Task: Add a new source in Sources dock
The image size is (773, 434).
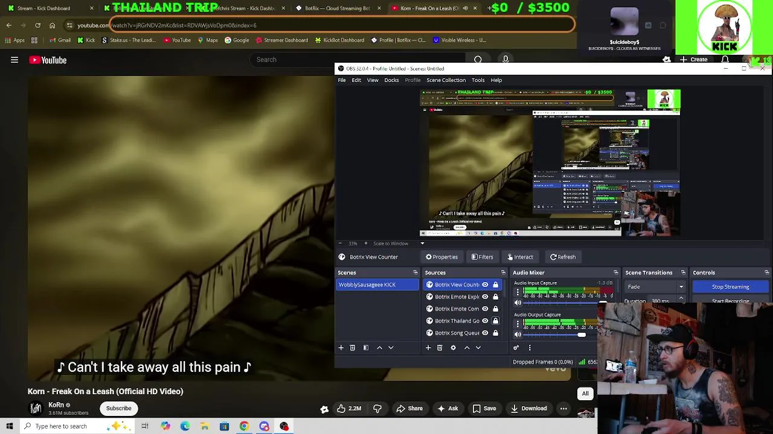Action: click(428, 348)
